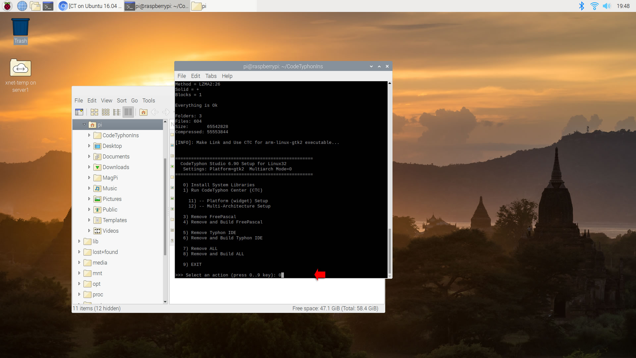Click the tree scroll up arrow
The image size is (636, 358).
coord(165,122)
